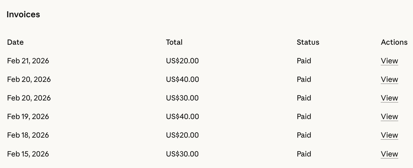Select Paid status of Feb 21 invoice

pyautogui.click(x=304, y=61)
